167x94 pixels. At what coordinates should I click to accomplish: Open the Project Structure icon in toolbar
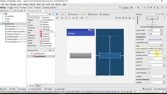click(162, 8)
